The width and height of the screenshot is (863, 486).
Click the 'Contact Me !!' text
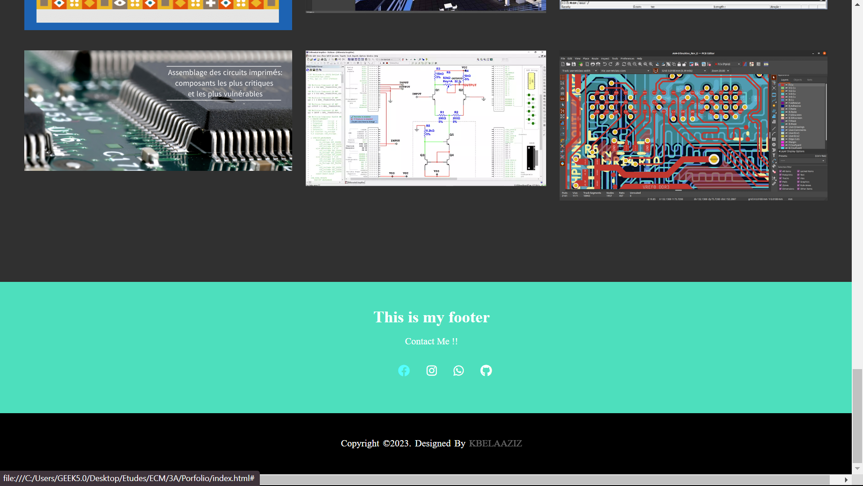431,341
